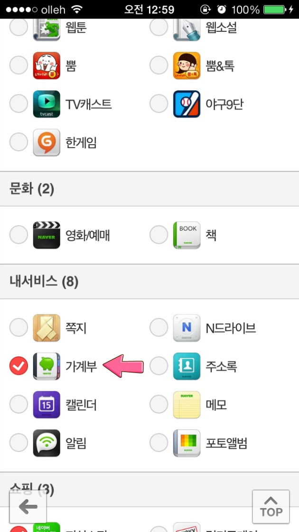
Task: Open the 야구9단 baseball icon
Action: 187,104
